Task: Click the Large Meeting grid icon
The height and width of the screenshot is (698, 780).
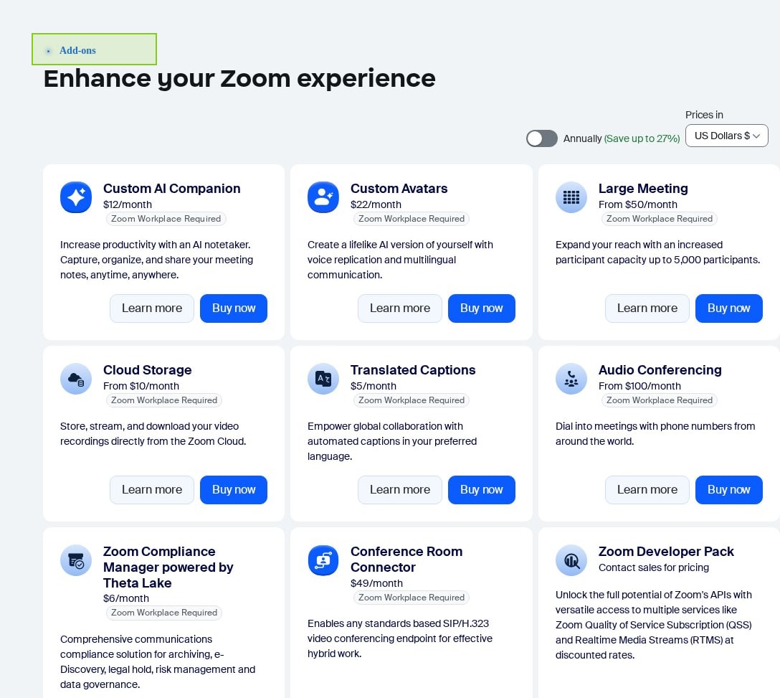Action: click(x=571, y=197)
